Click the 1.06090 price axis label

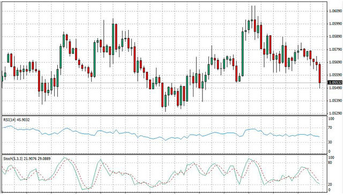click(x=335, y=11)
